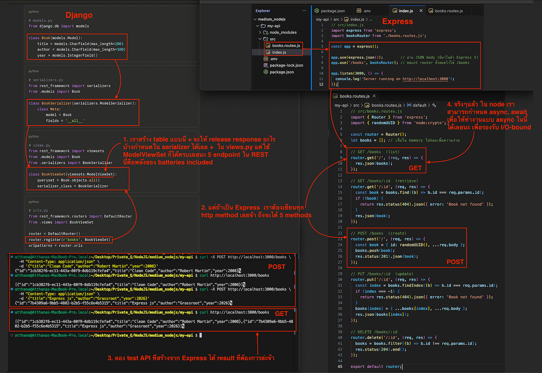This screenshot has height=373, width=542.
Task: Open books.routes.js from the Explorer tree
Action: tap(286, 46)
